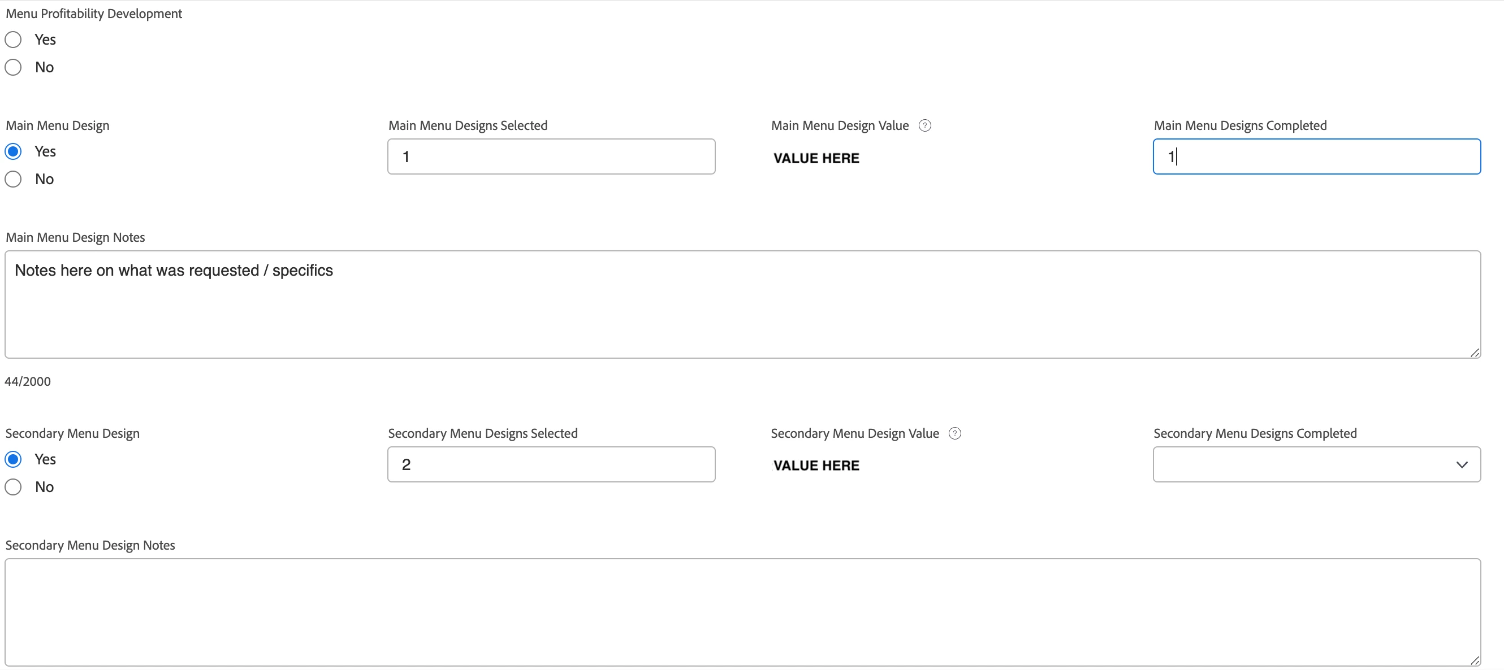Click Main Menu Designs Completed input
This screenshot has height=670, width=1504.
coord(1317,157)
